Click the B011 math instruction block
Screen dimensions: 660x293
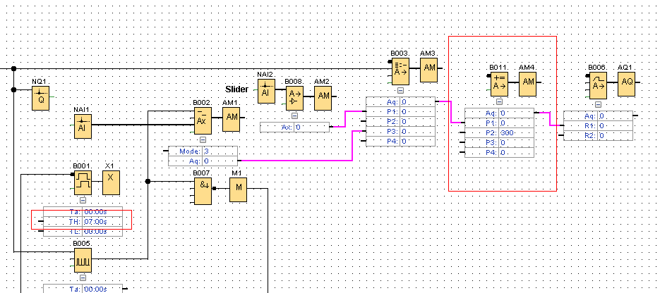(x=499, y=84)
